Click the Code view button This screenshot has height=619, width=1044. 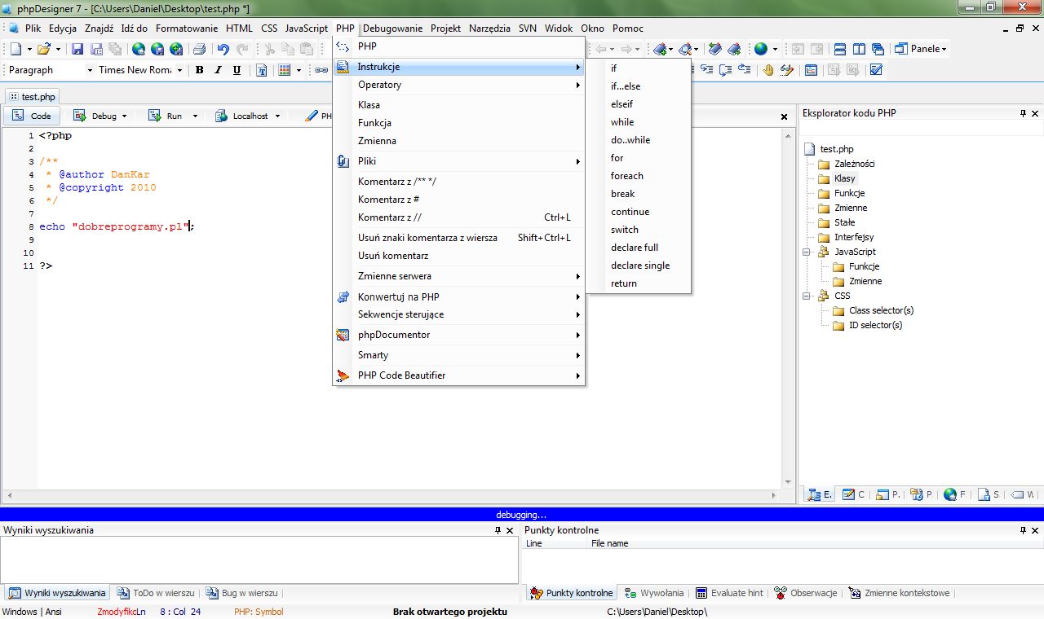click(33, 116)
